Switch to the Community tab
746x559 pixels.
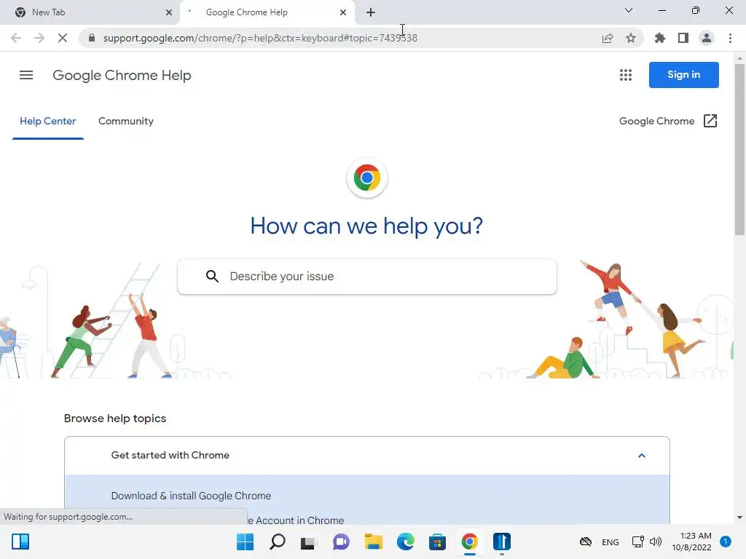coord(126,122)
